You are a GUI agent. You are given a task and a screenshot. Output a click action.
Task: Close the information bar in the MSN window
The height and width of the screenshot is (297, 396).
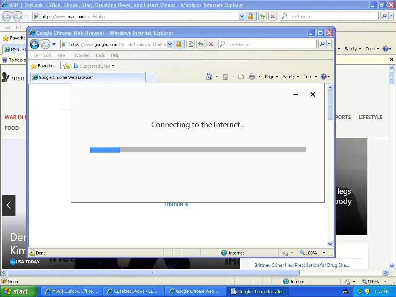coord(391,60)
